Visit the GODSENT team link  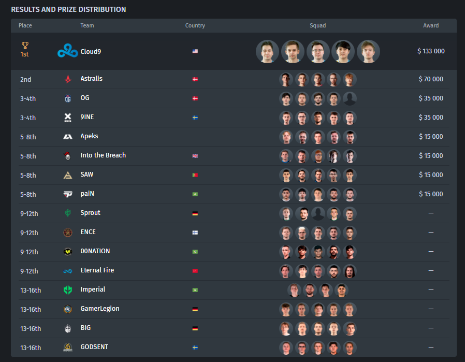click(94, 347)
